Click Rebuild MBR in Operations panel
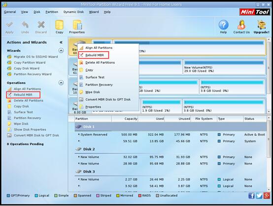Screen dimensions: 273x206 tap(23, 95)
